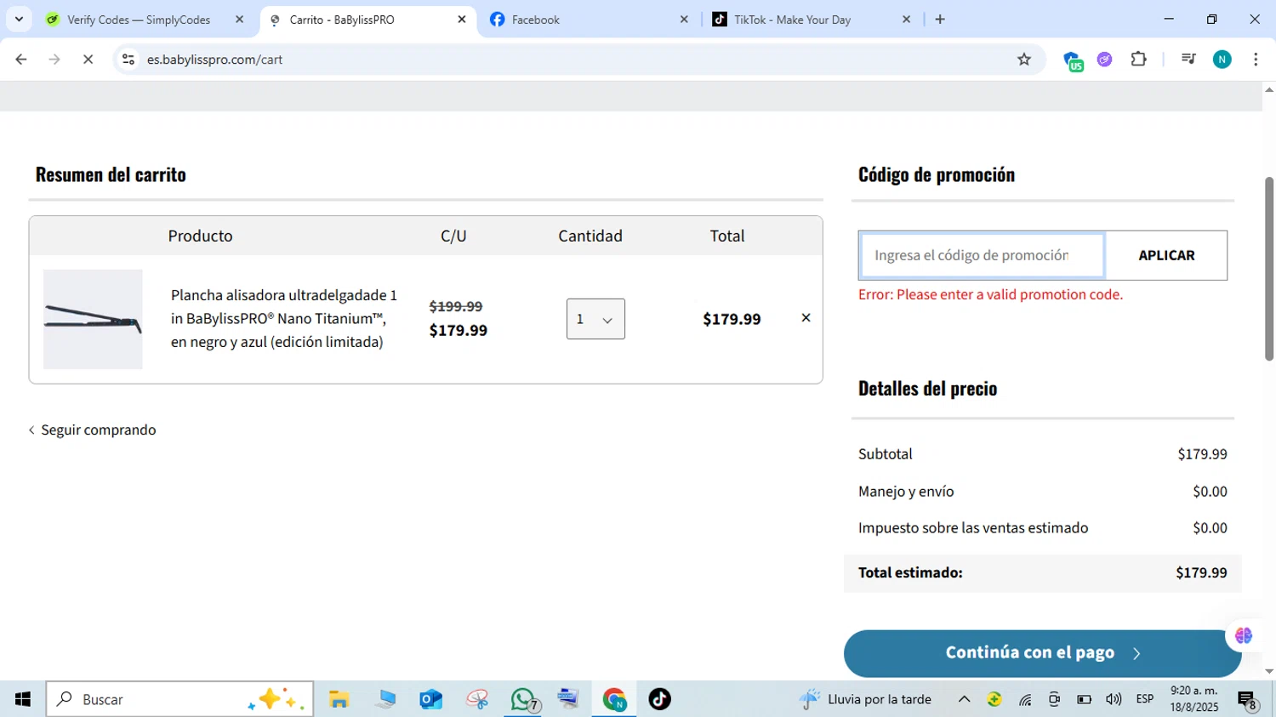
Task: Click the floating brain assistant icon
Action: pyautogui.click(x=1244, y=635)
